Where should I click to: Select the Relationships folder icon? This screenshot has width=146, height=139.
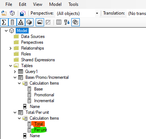click(x=16, y=48)
